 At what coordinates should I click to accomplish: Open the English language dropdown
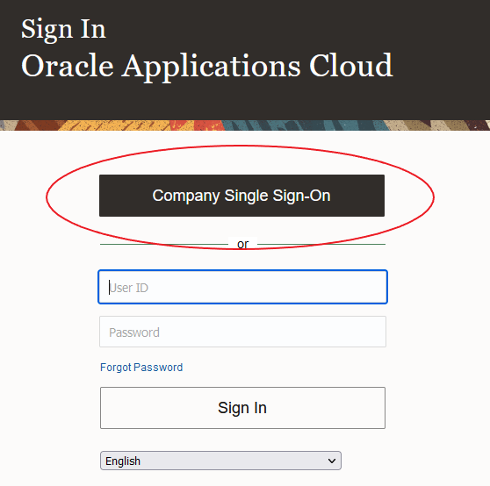coord(220,461)
